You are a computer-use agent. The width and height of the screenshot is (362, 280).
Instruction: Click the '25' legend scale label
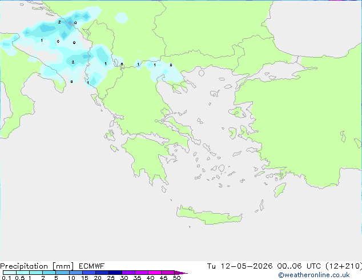pos(111,278)
